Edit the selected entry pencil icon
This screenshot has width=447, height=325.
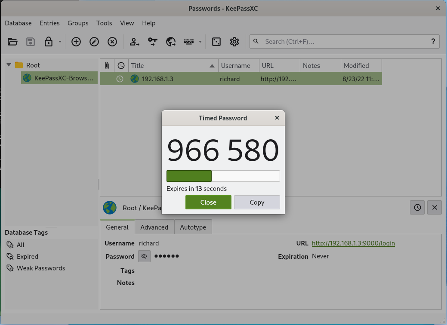coord(94,42)
